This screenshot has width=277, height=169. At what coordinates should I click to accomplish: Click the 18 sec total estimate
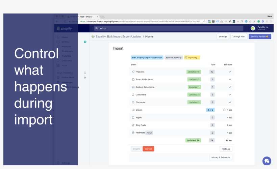(229, 140)
